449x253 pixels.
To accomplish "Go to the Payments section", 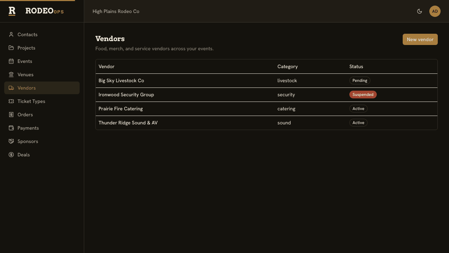I will pyautogui.click(x=42, y=128).
